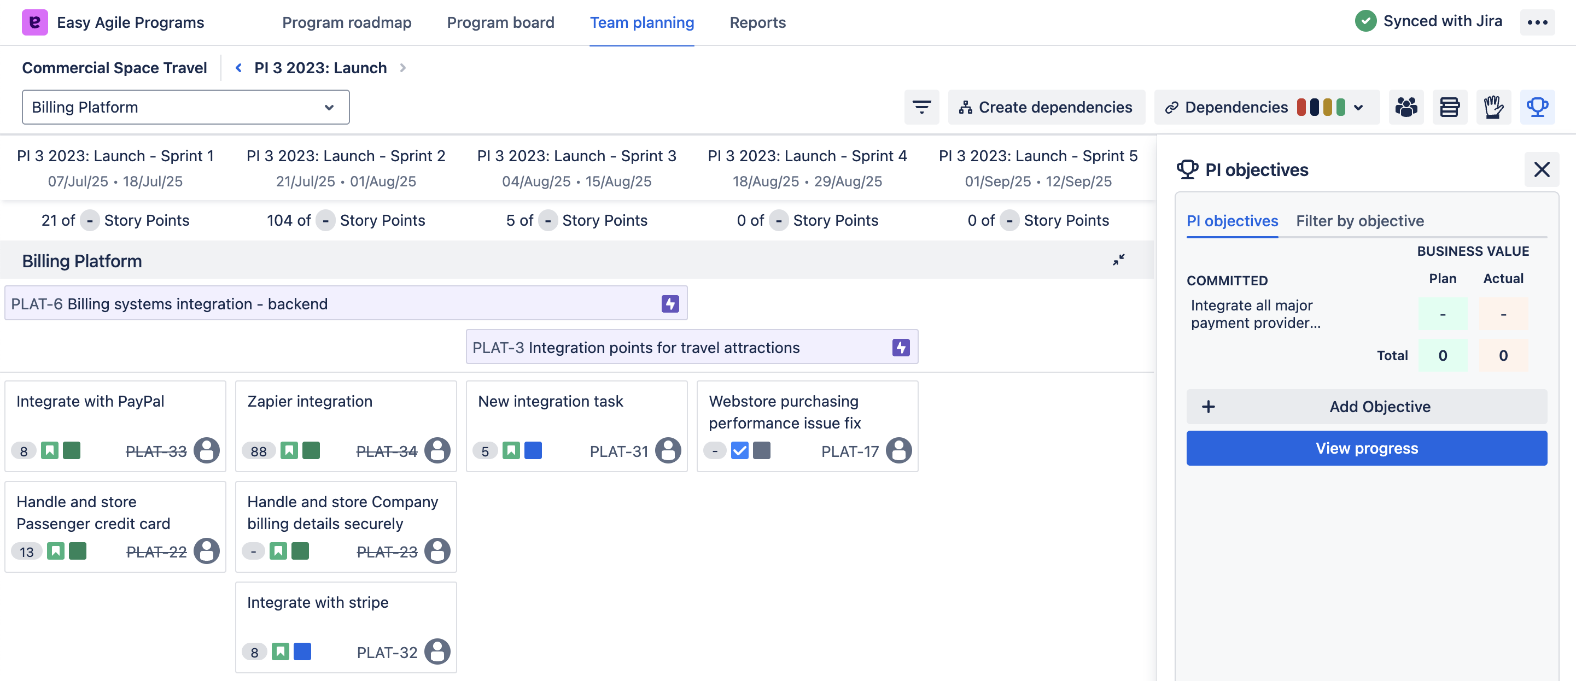This screenshot has height=681, width=1576.
Task: Click the blue status swatch on PLAT-32
Action: pos(302,651)
